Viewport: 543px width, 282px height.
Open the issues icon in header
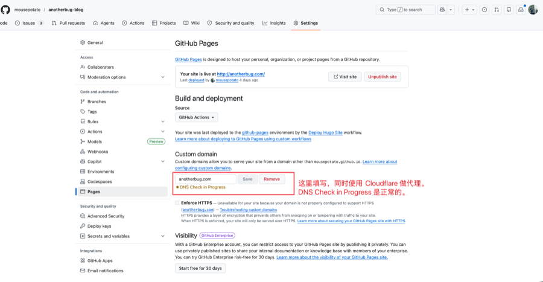[484, 10]
